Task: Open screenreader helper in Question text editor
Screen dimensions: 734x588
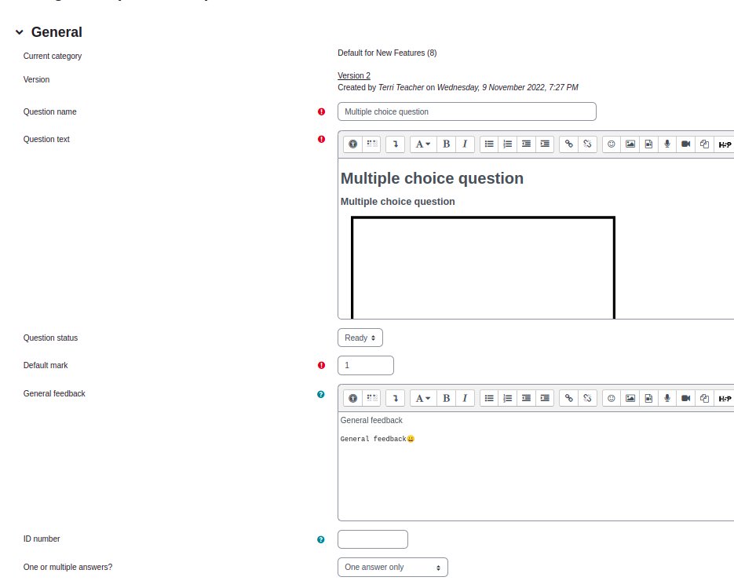Action: [x=371, y=144]
